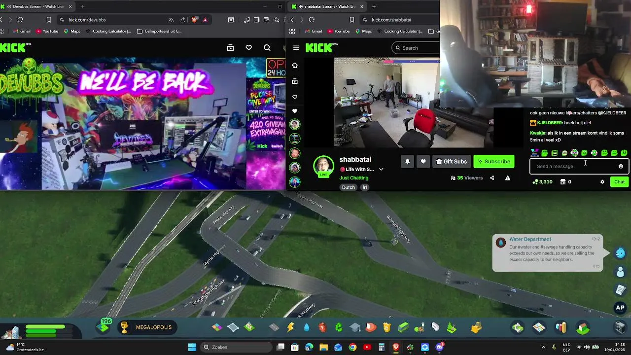The height and width of the screenshot is (355, 631).
Task: Click the MEGALOPOLIS milestone trophy button
Action: pos(147,327)
